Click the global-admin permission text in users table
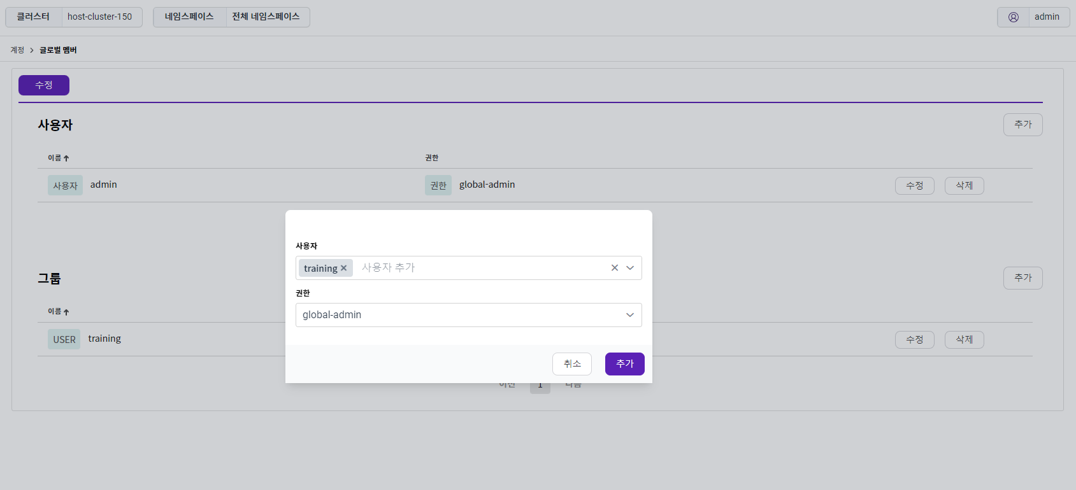Viewport: 1076px width, 490px height. pyautogui.click(x=487, y=185)
